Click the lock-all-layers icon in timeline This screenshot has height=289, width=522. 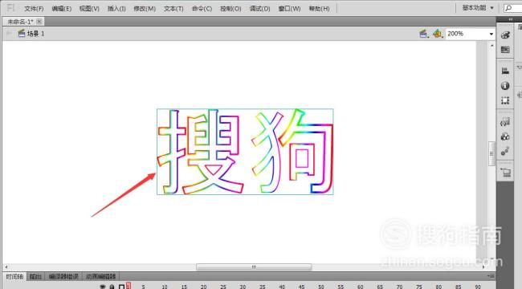[112, 287]
